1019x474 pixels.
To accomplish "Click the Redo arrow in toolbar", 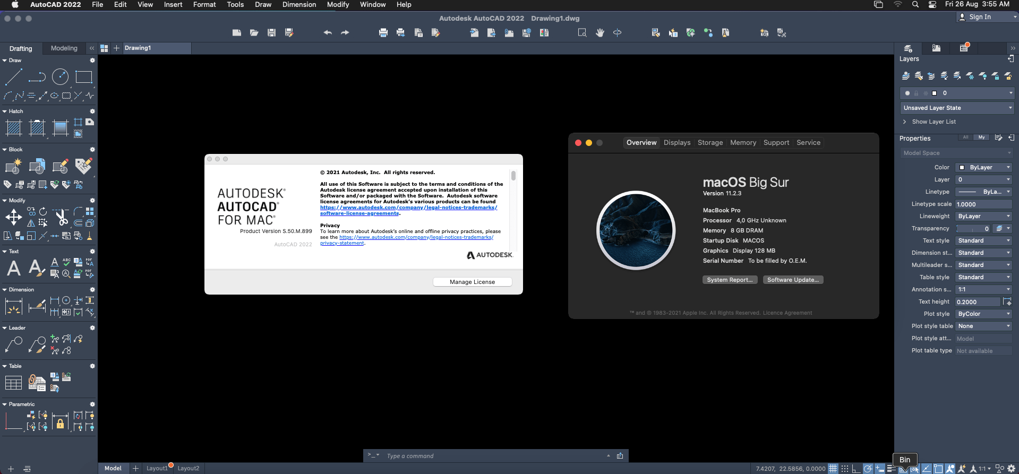I will pyautogui.click(x=345, y=33).
